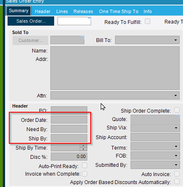Click the Name and Addr text area
The width and height of the screenshot is (183, 187).
[115, 68]
